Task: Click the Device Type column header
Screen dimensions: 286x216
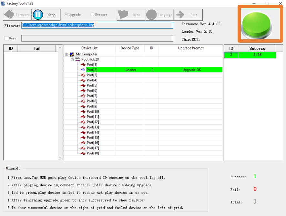Action: coord(130,48)
